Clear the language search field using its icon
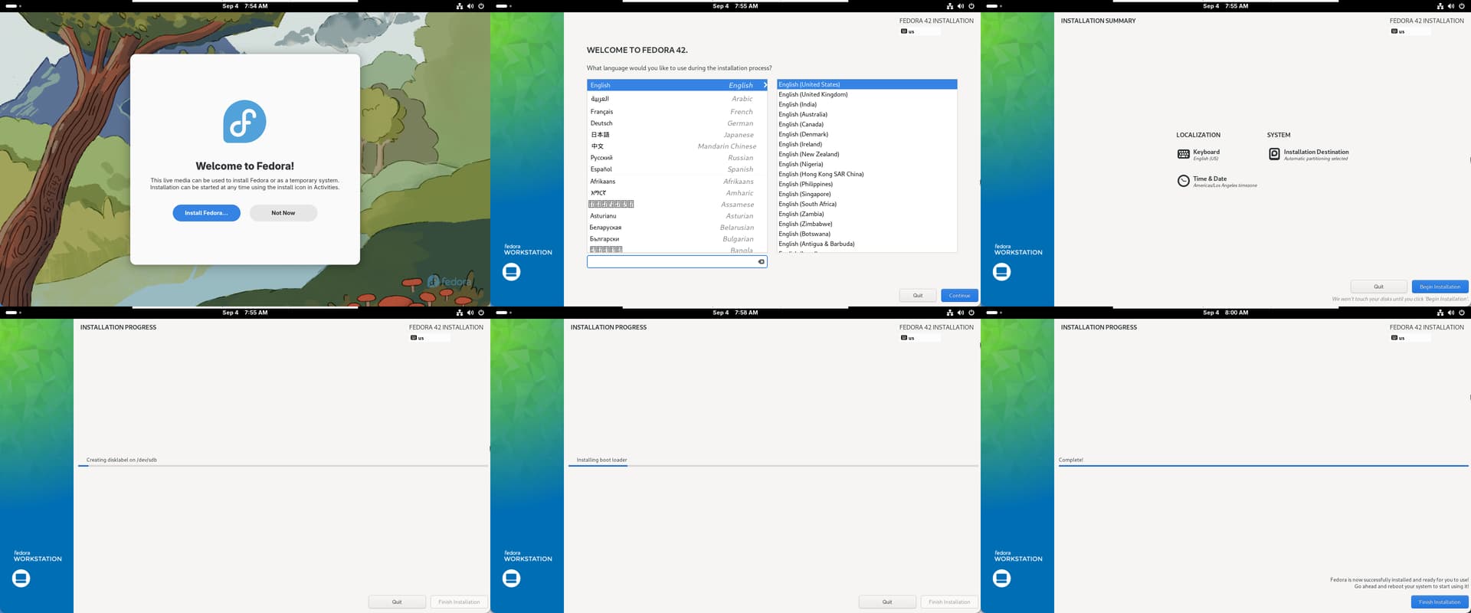The width and height of the screenshot is (1471, 613). pos(761,262)
